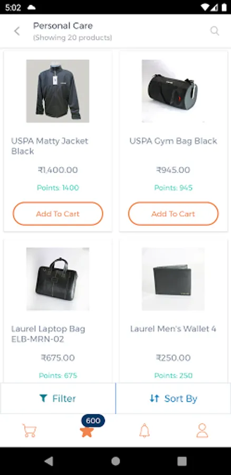Open the notifications bell icon
Image resolution: width=231 pixels, height=475 pixels.
coord(145,431)
